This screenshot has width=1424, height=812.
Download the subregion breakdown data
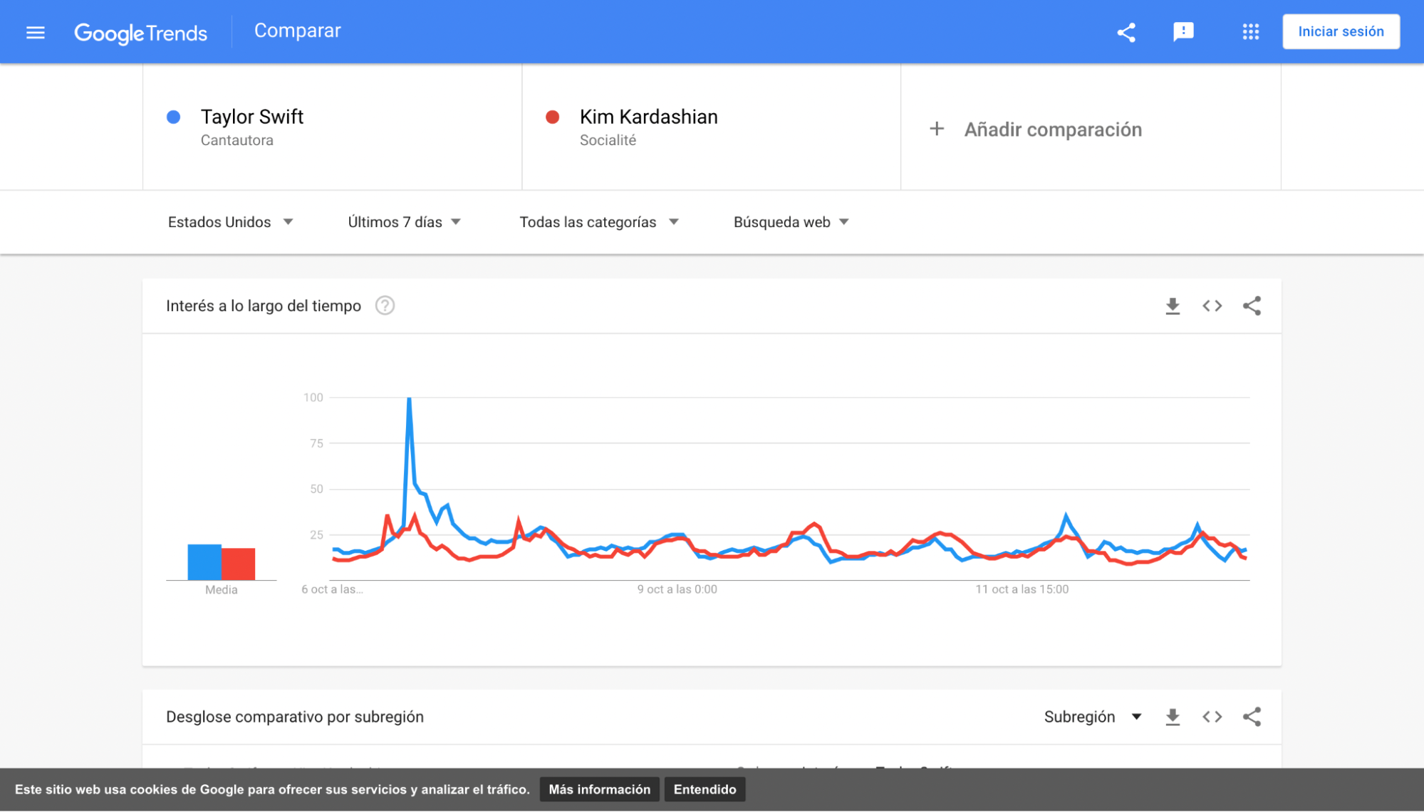click(x=1173, y=717)
